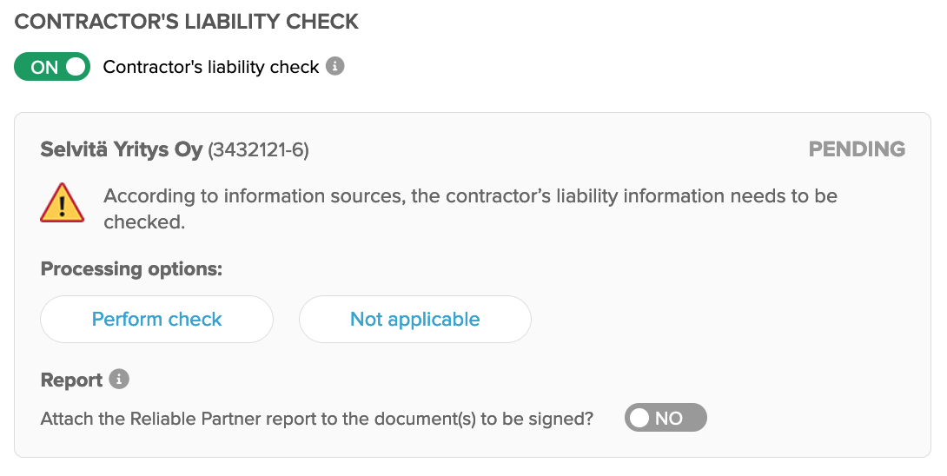Click the warning message about information sources
Screen dimensions: 947x476
click(471, 209)
